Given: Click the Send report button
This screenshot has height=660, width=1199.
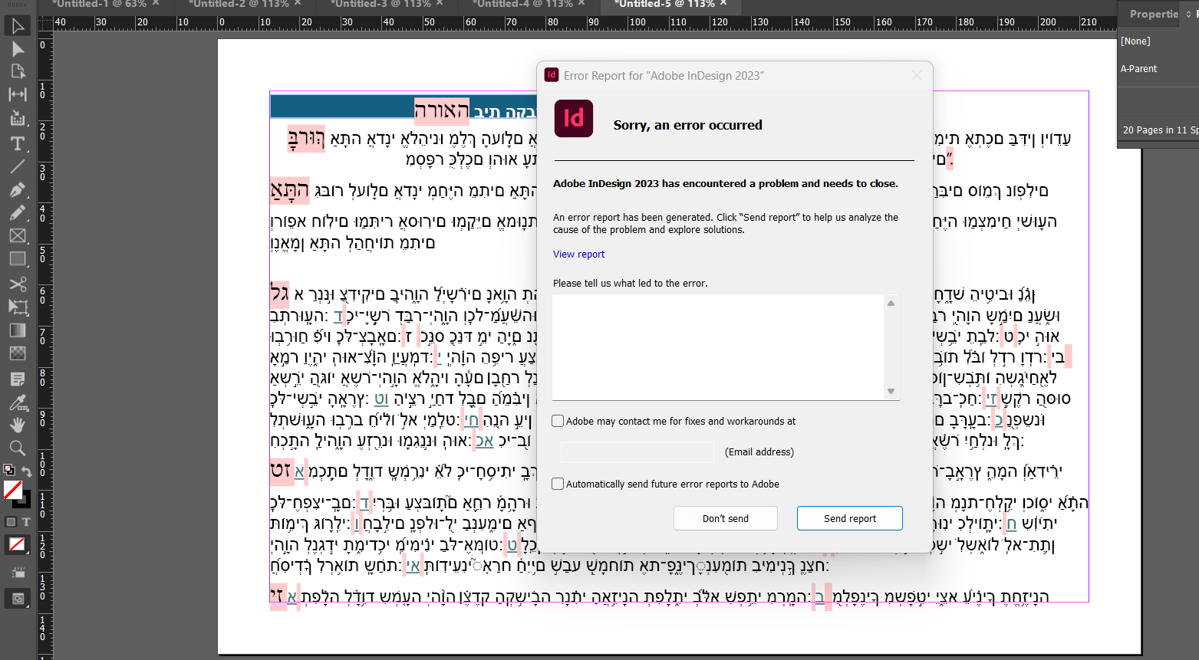Looking at the screenshot, I should coord(849,518).
